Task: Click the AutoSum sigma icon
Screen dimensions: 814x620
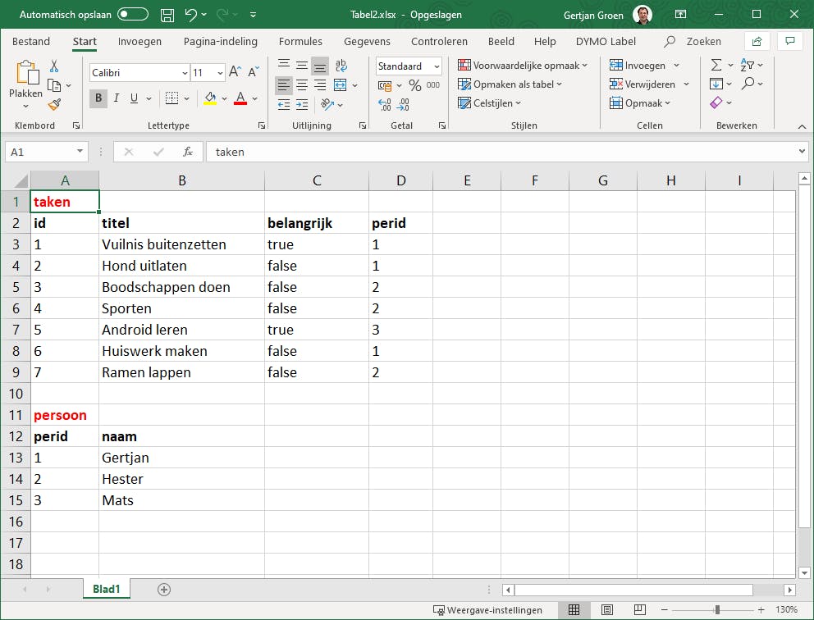Action: point(716,66)
